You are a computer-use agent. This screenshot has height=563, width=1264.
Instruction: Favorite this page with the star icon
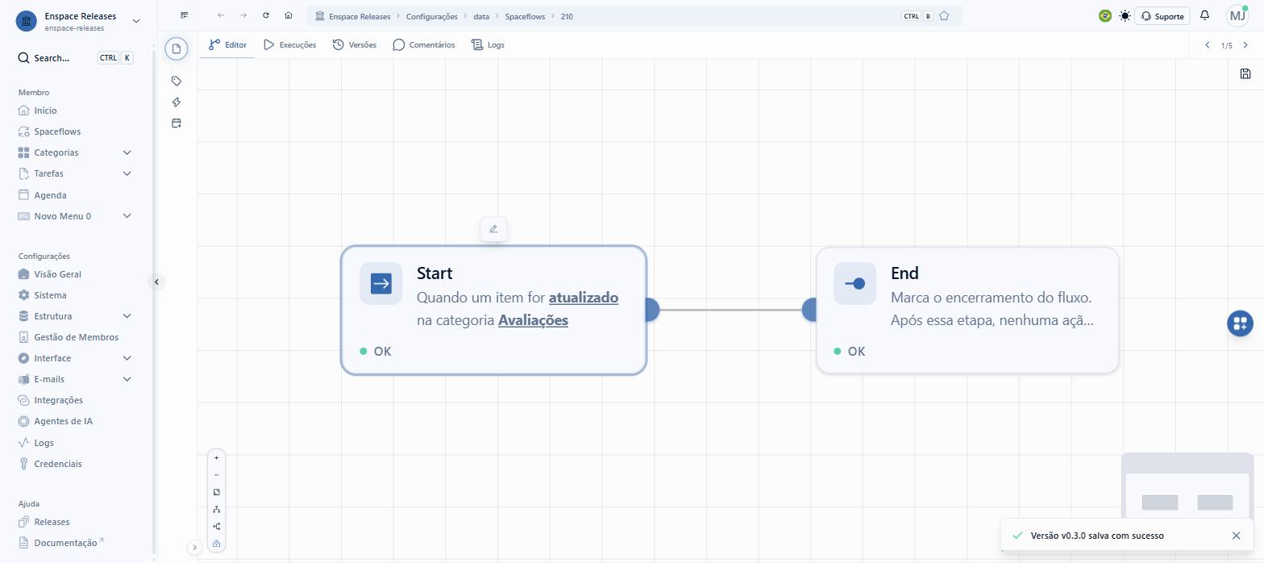click(944, 16)
